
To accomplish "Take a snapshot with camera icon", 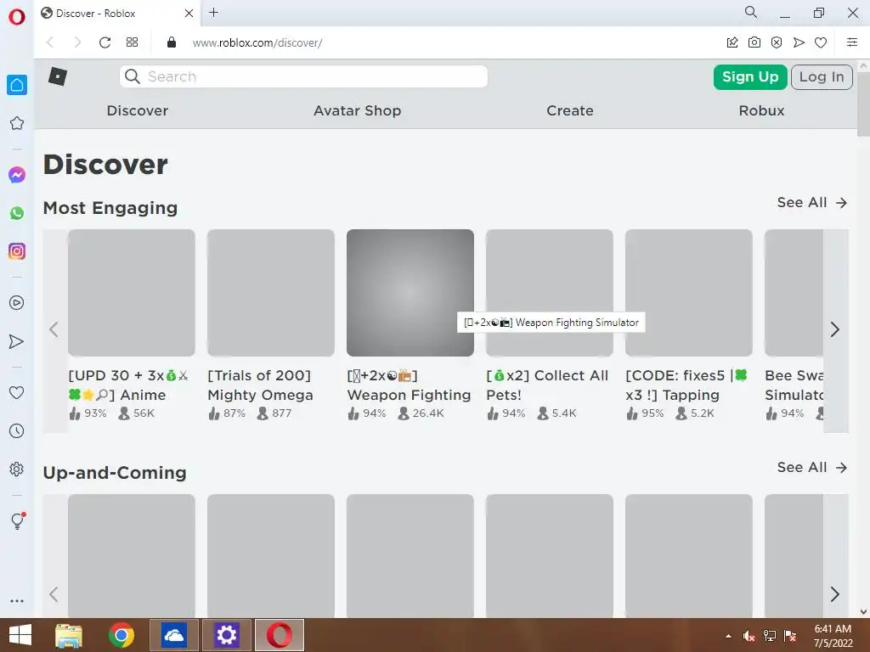I will pyautogui.click(x=754, y=42).
